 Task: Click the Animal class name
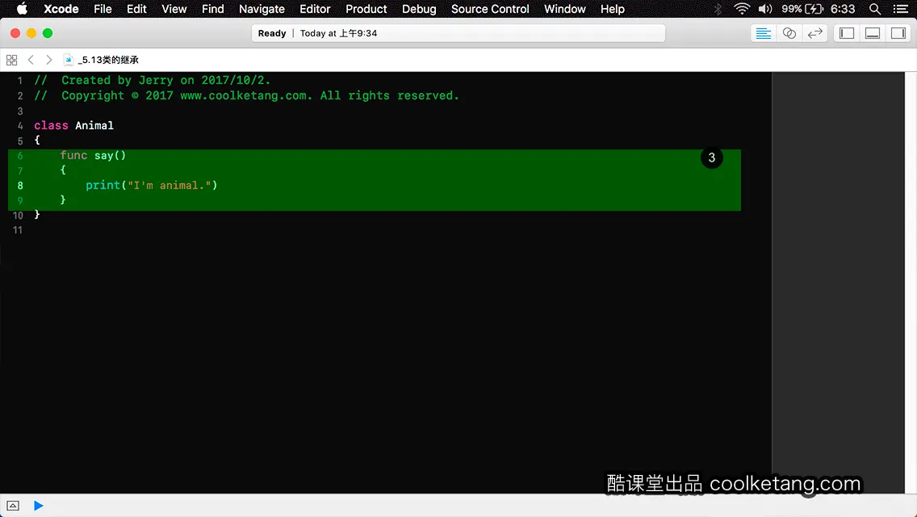[94, 125]
